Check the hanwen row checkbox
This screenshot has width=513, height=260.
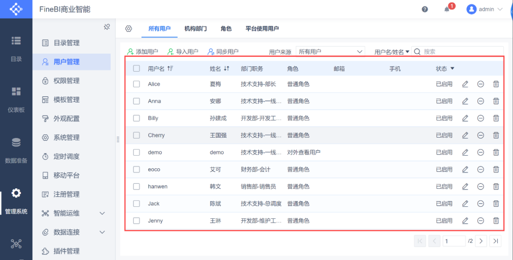point(136,186)
